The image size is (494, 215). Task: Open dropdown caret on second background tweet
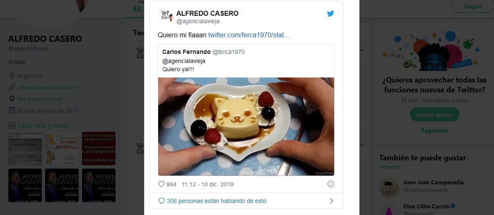tap(362, 145)
